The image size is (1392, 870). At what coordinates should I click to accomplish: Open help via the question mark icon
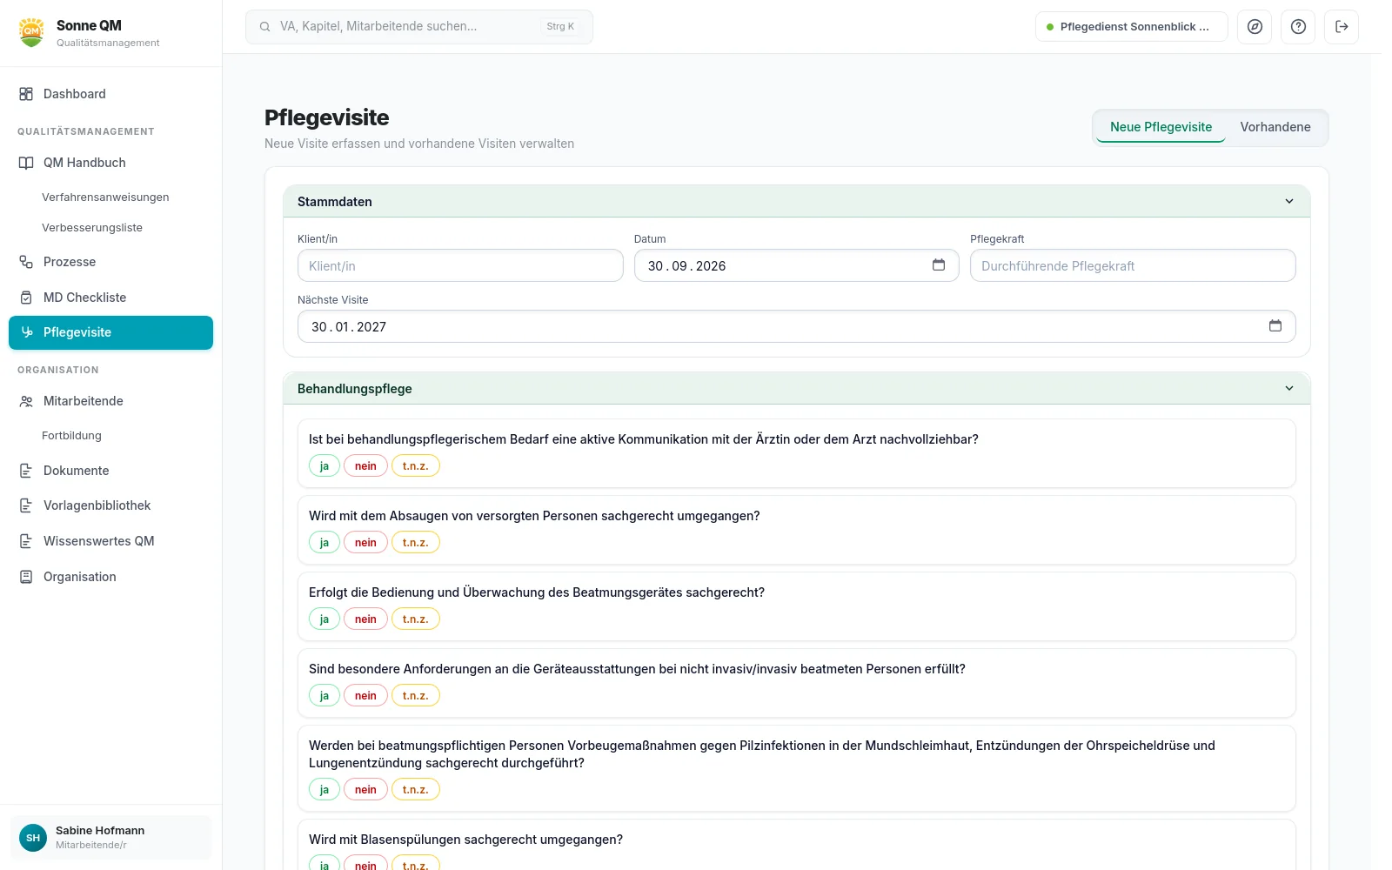click(x=1298, y=27)
